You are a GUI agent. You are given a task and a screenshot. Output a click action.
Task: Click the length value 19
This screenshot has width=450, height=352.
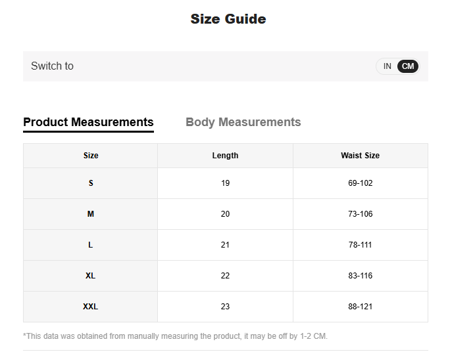point(225,183)
